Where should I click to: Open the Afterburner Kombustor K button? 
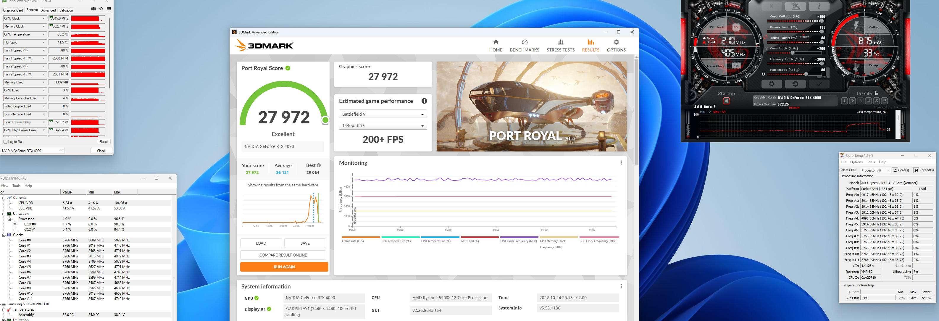tap(772, 6)
